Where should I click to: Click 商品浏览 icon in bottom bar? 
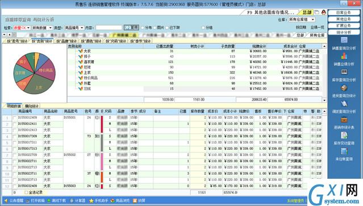coord(112,200)
